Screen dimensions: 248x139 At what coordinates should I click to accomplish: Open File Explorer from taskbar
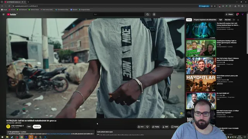point(7,137)
